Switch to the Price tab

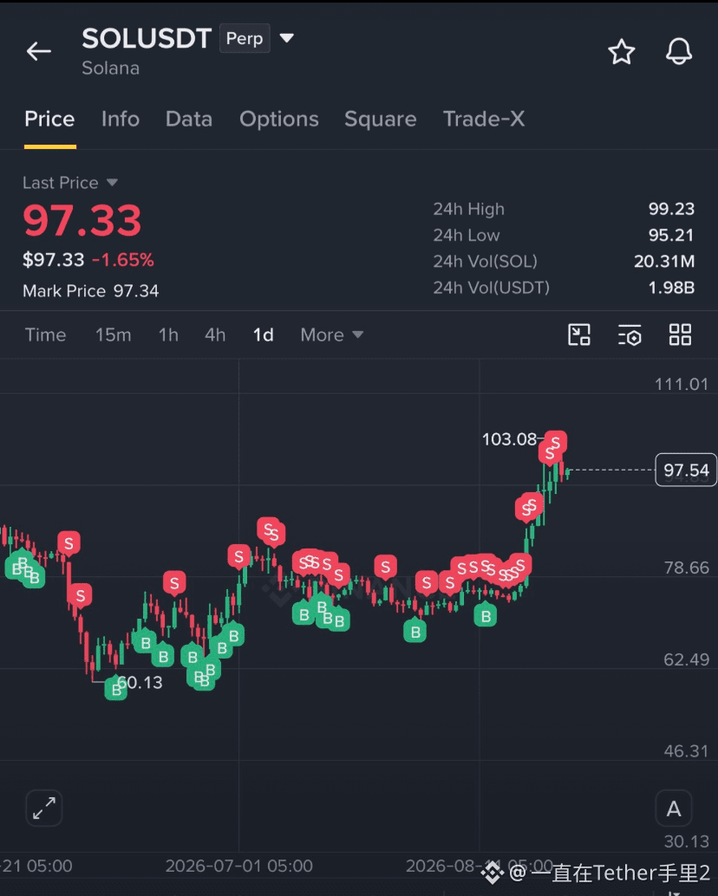[x=49, y=119]
